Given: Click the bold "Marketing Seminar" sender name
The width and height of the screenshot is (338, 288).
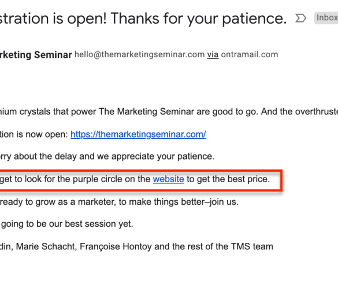Looking at the screenshot, I should click(36, 55).
